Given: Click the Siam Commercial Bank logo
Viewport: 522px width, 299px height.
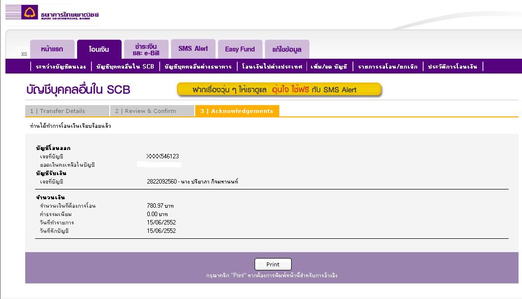Looking at the screenshot, I should click(x=52, y=13).
